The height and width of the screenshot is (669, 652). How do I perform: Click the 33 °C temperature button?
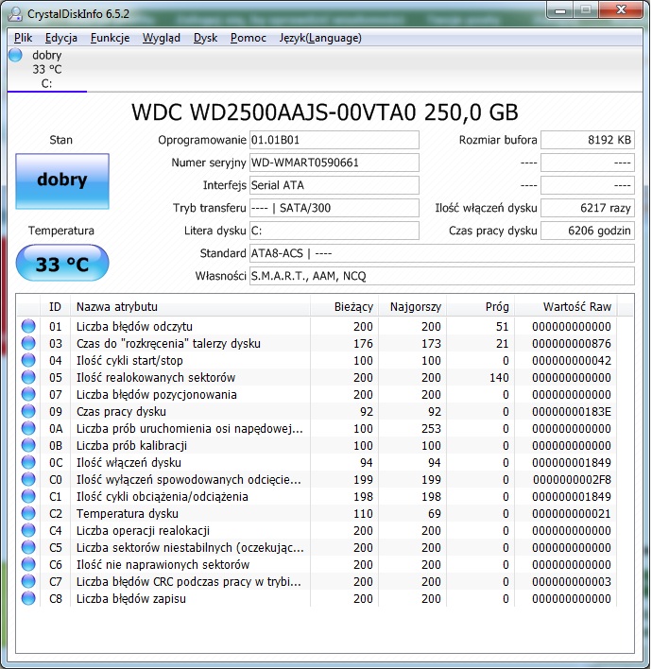62,264
